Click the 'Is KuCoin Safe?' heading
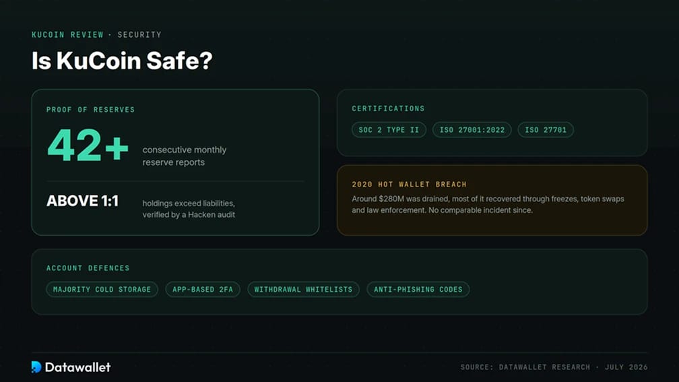Image resolution: width=679 pixels, height=382 pixels. click(122, 60)
